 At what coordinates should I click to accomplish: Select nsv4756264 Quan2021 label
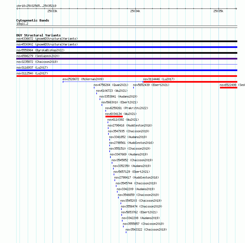point(111,85)
